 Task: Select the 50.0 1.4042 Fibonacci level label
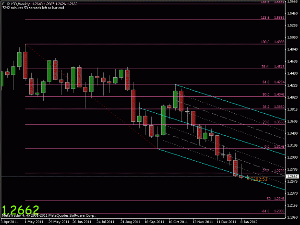(273, 95)
